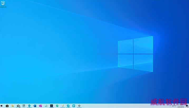Image resolution: width=189 pixels, height=108 pixels.
Task: Open Outlook from the taskbar
Action: pyautogui.click(x=35, y=106)
